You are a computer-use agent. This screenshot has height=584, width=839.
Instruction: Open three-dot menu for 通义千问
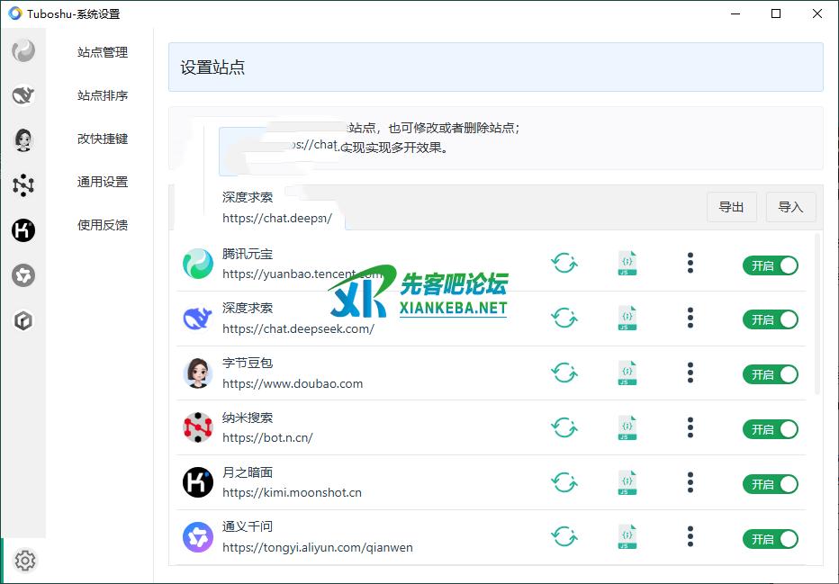click(x=690, y=538)
